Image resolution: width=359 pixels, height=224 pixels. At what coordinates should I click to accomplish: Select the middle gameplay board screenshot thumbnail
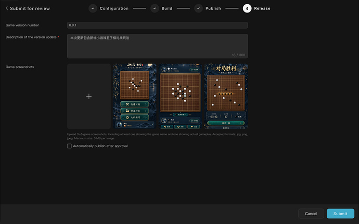(180, 96)
